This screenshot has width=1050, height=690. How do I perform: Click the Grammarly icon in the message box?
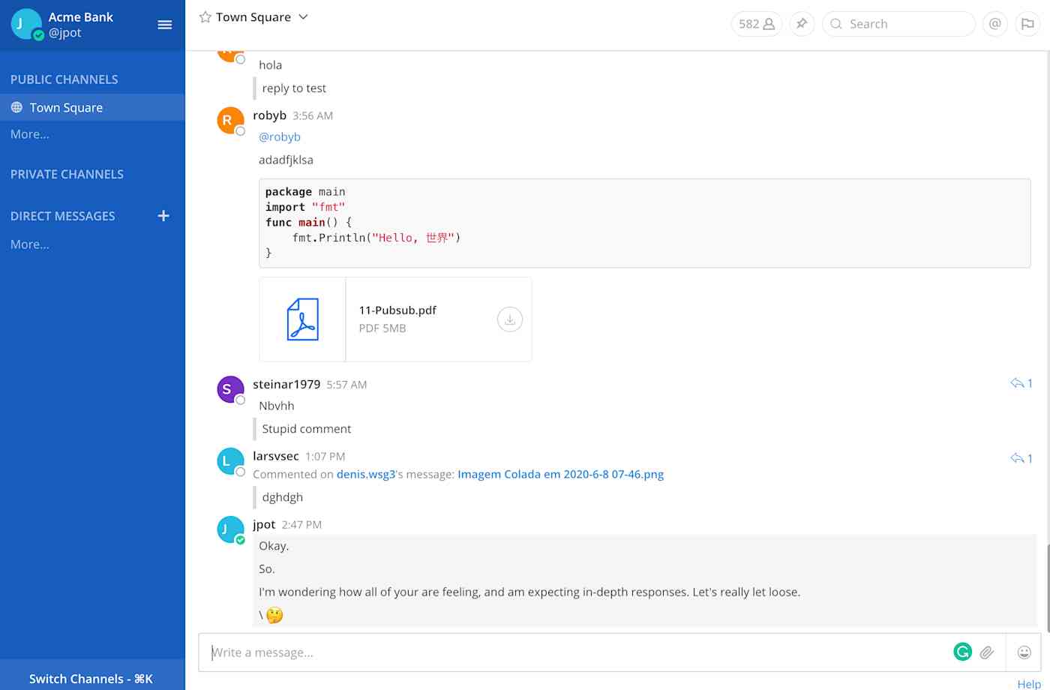click(962, 651)
